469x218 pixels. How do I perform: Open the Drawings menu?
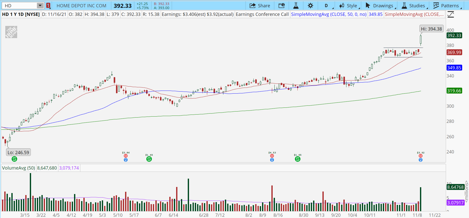coord(379,6)
